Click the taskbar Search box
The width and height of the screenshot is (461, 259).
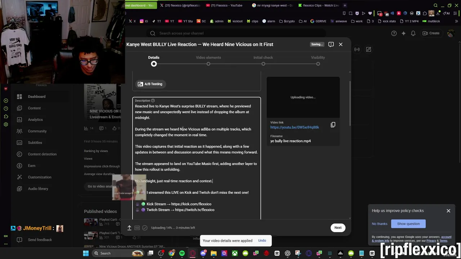tap(118, 253)
